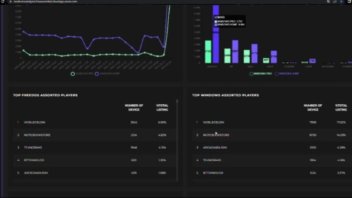Select Acer purple Windows Home bar
This screenshot has width=352, height=198.
312,61
